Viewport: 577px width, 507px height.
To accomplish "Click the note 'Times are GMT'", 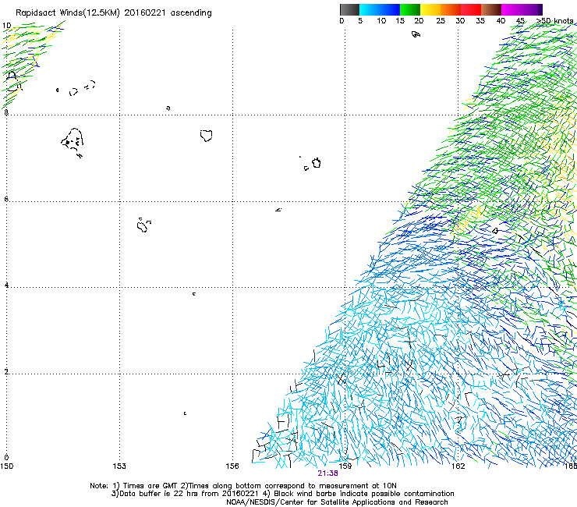I will click(151, 486).
